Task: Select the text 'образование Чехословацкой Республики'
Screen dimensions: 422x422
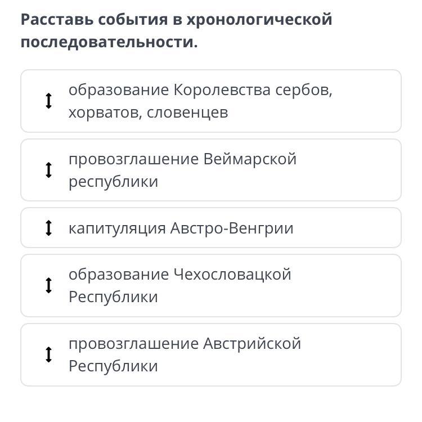Action: pyautogui.click(x=179, y=285)
